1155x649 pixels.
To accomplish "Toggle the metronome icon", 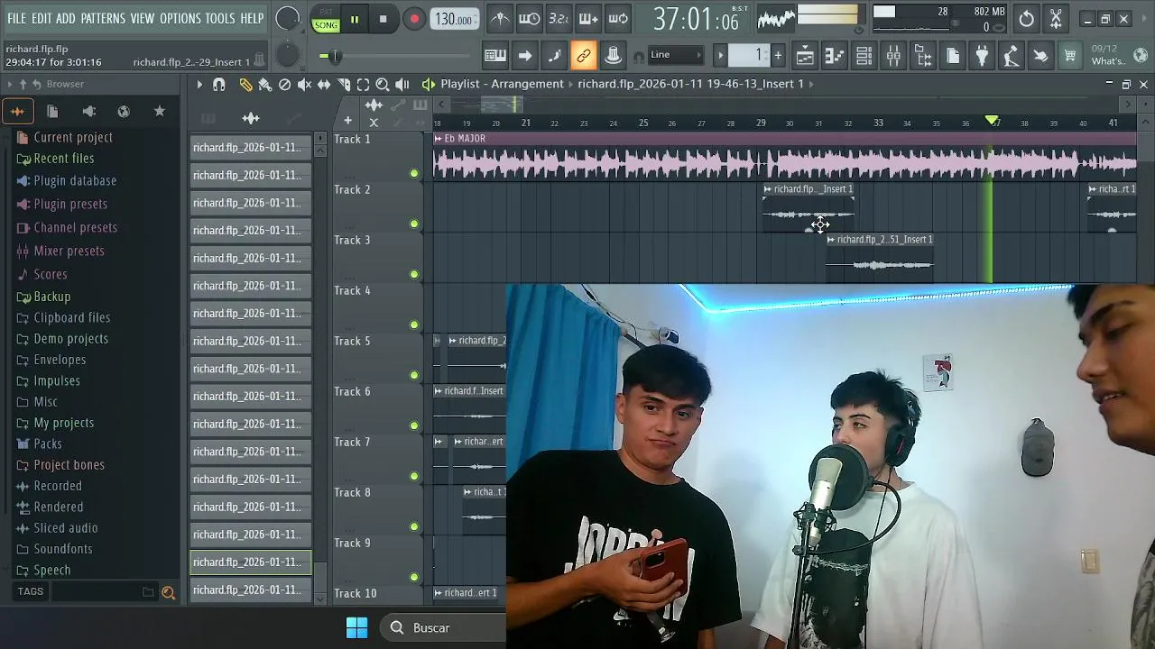I will [500, 18].
